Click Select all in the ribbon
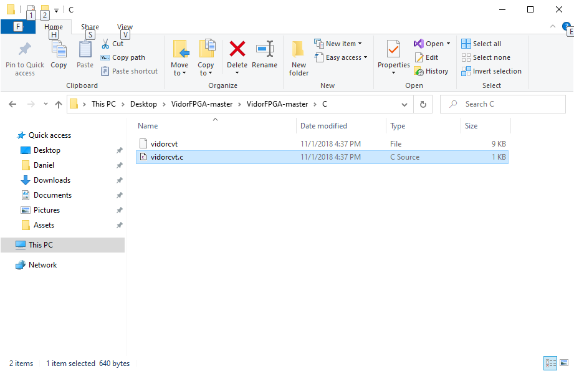The height and width of the screenshot is (371, 574). [481, 44]
